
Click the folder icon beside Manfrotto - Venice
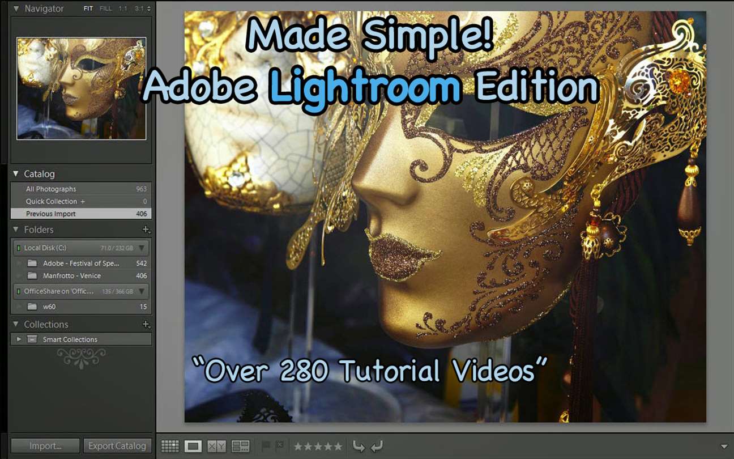(x=32, y=276)
